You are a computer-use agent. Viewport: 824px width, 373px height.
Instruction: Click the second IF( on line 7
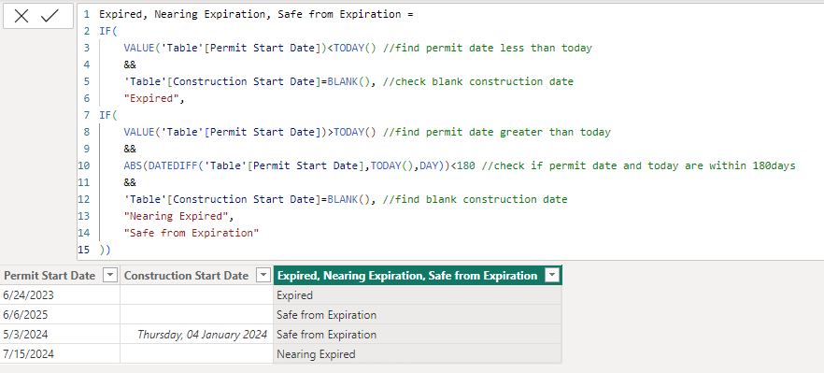pos(107,115)
